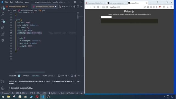Click the padding line 34 in editor
Screen dimensions: 176x99
(x=30, y=33)
